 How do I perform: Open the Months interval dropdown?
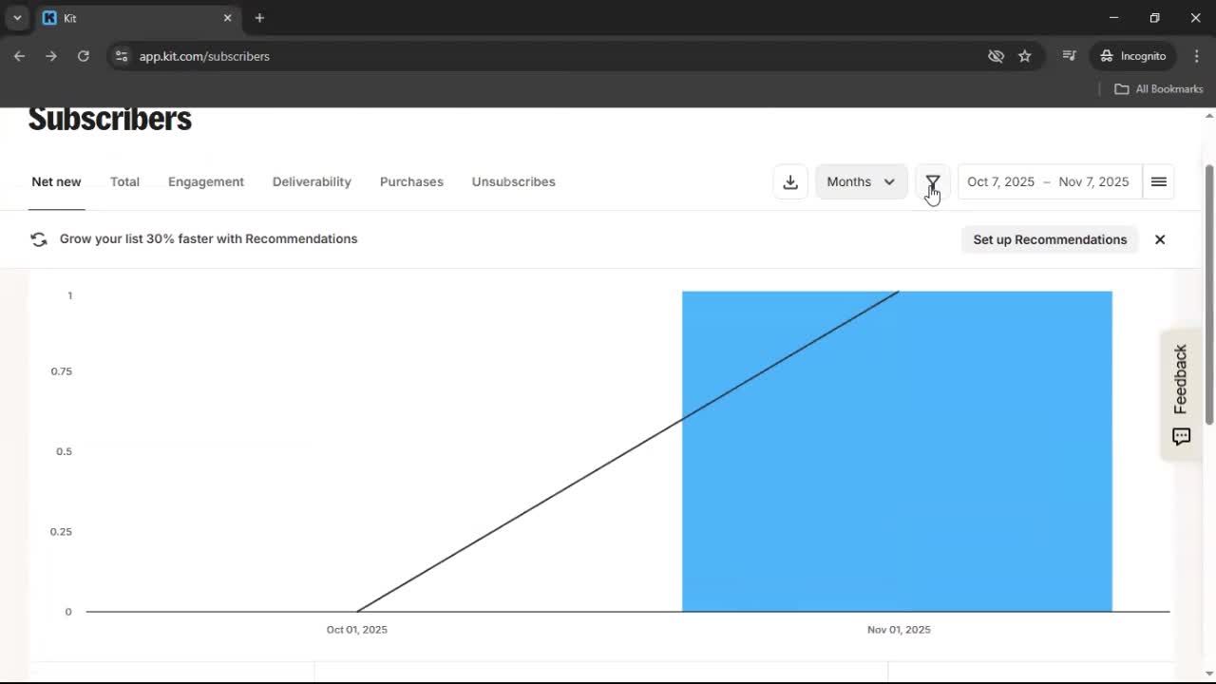coord(860,181)
